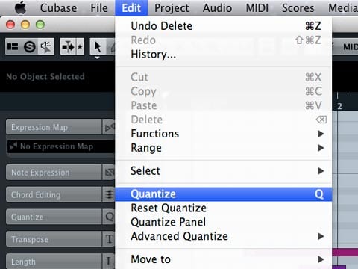The width and height of the screenshot is (358, 269).
Task: Expand the Expression Map inspector section
Action: click(x=54, y=127)
